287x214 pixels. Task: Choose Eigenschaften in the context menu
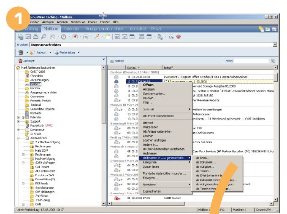(x=152, y=191)
